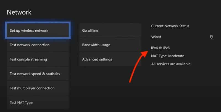Click the Network page heading
Image resolution: width=221 pixels, height=112 pixels.
coord(19,12)
